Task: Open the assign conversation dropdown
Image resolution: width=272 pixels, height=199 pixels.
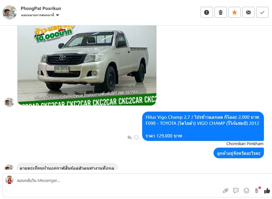Action: click(x=40, y=15)
